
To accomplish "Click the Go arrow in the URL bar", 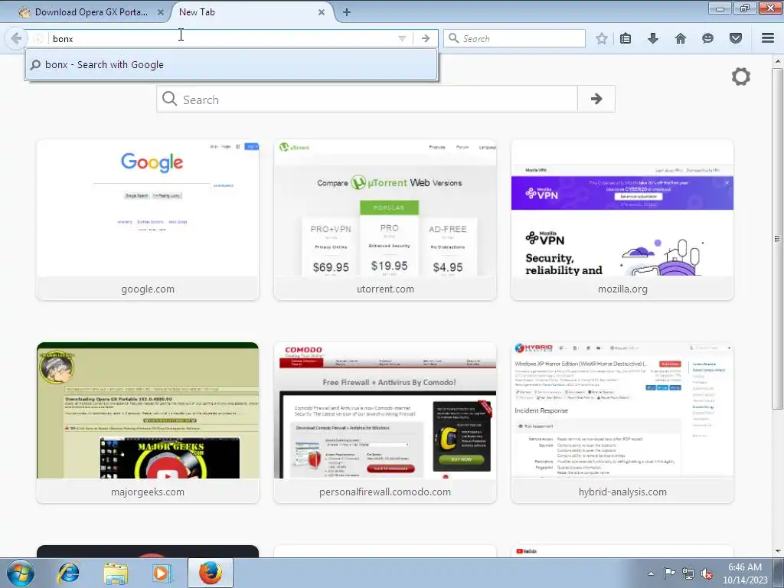I will (426, 38).
